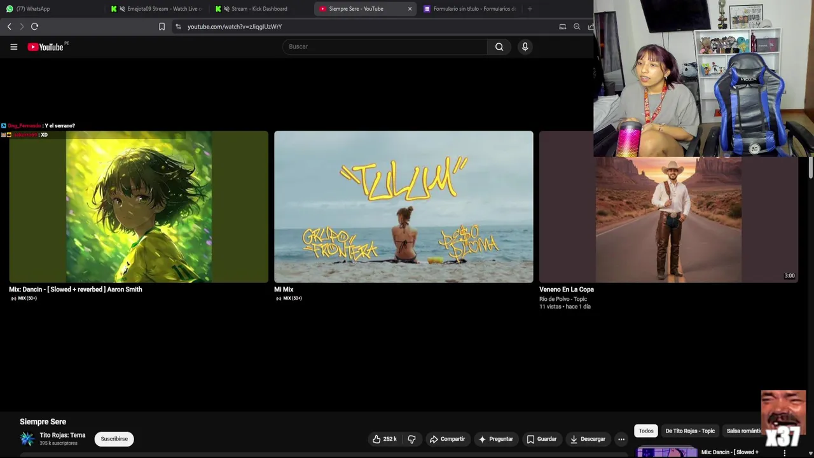Click the Veneno En La Copa title
This screenshot has height=458, width=814.
pyautogui.click(x=567, y=289)
